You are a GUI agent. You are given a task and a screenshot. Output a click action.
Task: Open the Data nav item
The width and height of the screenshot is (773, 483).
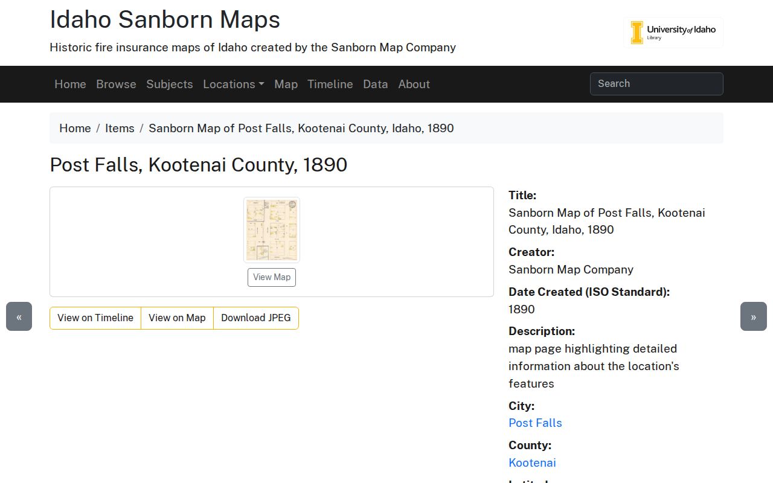click(x=376, y=84)
